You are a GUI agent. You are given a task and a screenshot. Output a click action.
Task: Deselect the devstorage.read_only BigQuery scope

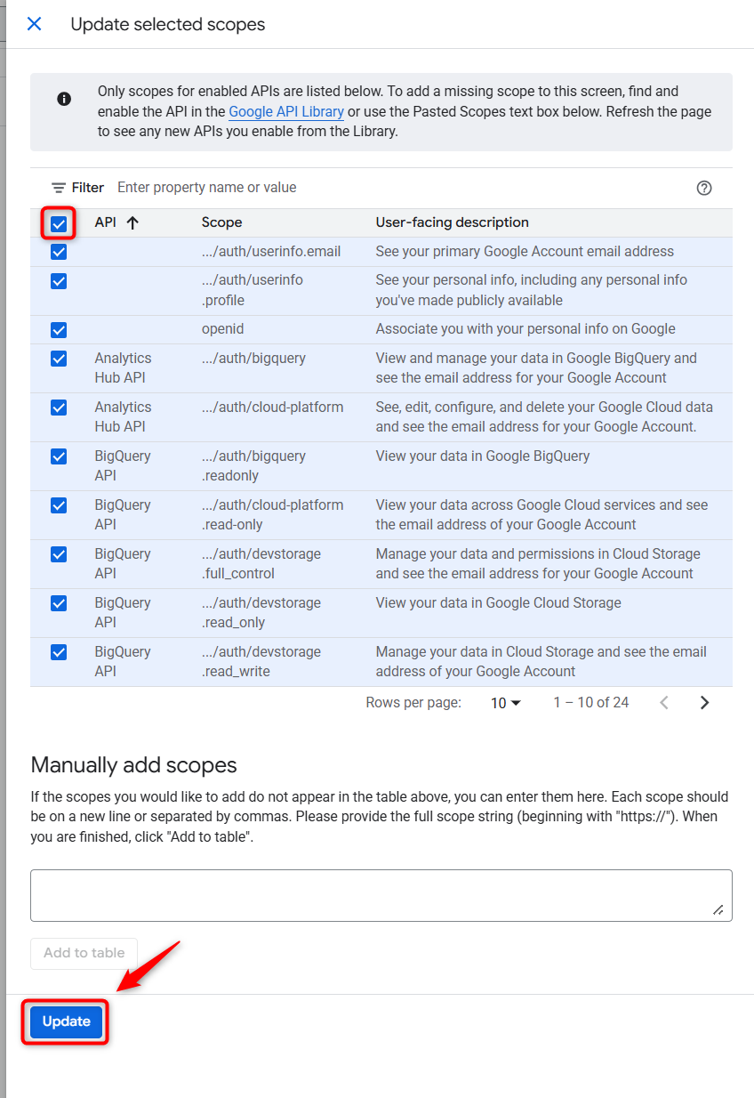tap(58, 603)
